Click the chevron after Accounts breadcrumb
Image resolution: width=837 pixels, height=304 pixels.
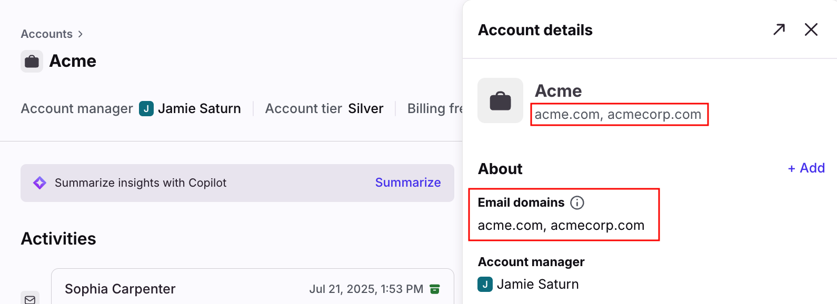pyautogui.click(x=80, y=34)
